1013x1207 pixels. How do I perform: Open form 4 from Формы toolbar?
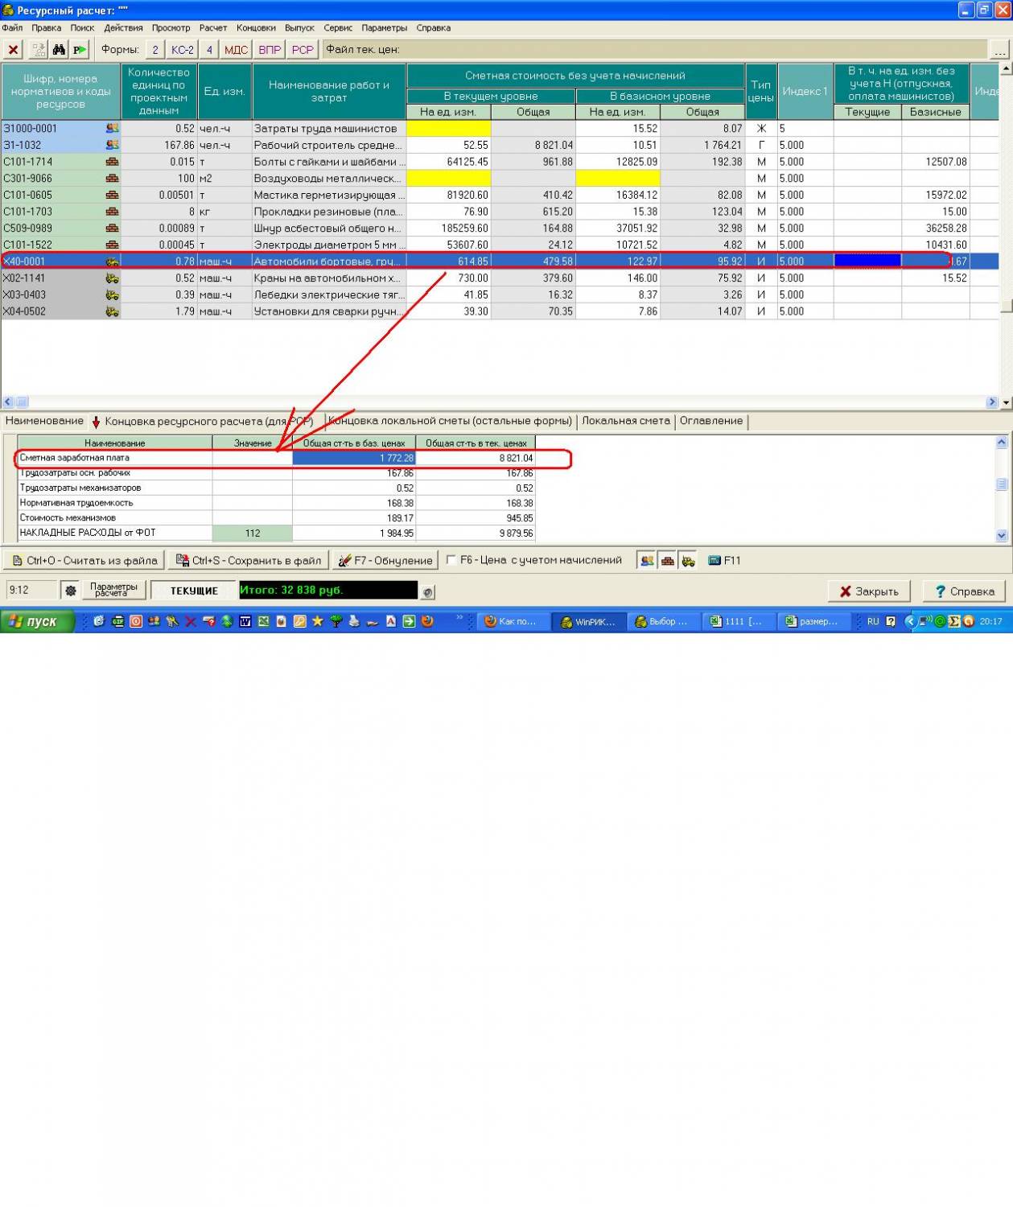click(x=209, y=50)
